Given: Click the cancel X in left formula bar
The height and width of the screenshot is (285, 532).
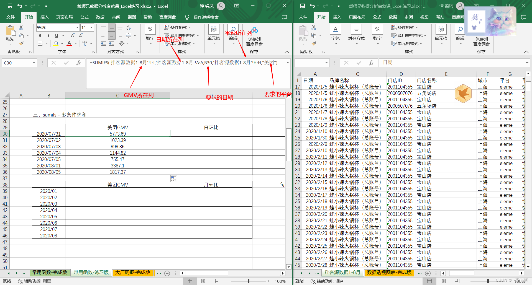Looking at the screenshot, I should click(x=54, y=63).
